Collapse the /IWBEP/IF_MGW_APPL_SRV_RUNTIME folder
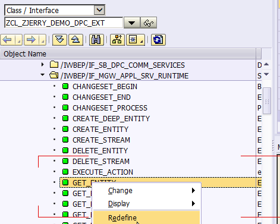This screenshot has width=280, height=224. 42,75
